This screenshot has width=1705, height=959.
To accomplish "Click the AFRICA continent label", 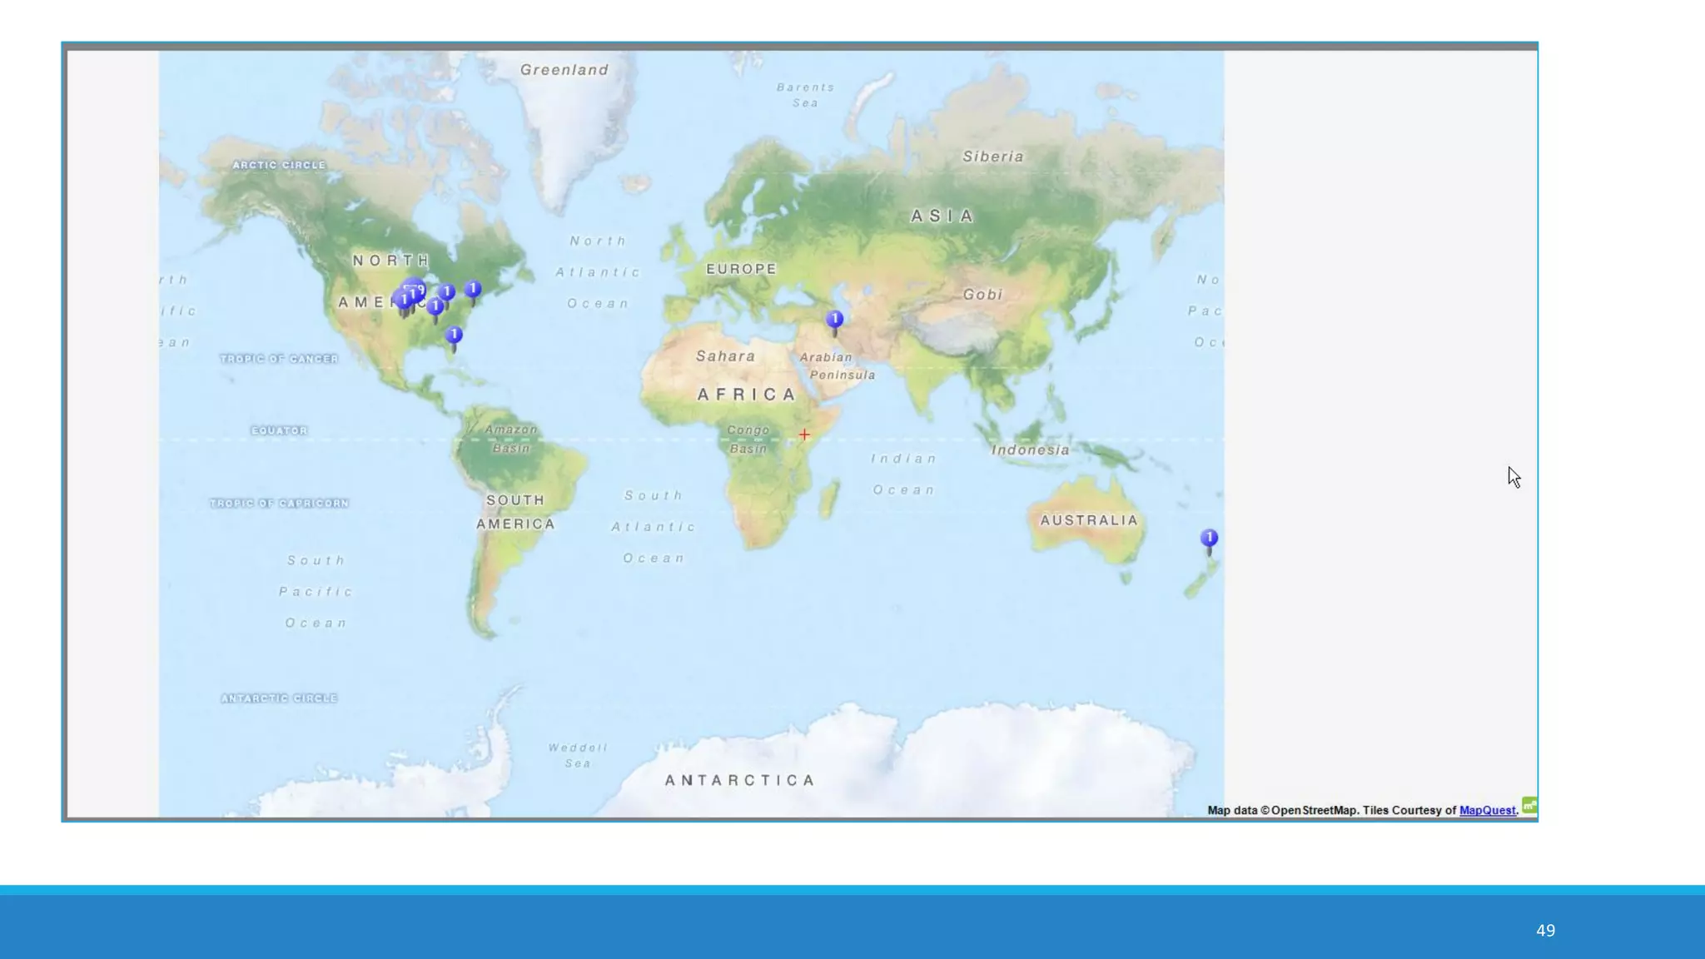I will tap(747, 395).
